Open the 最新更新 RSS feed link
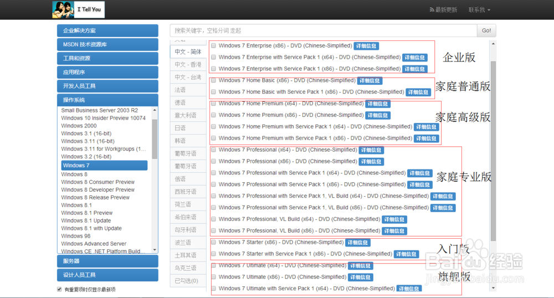Screen dimensions: 554x298 [443, 10]
